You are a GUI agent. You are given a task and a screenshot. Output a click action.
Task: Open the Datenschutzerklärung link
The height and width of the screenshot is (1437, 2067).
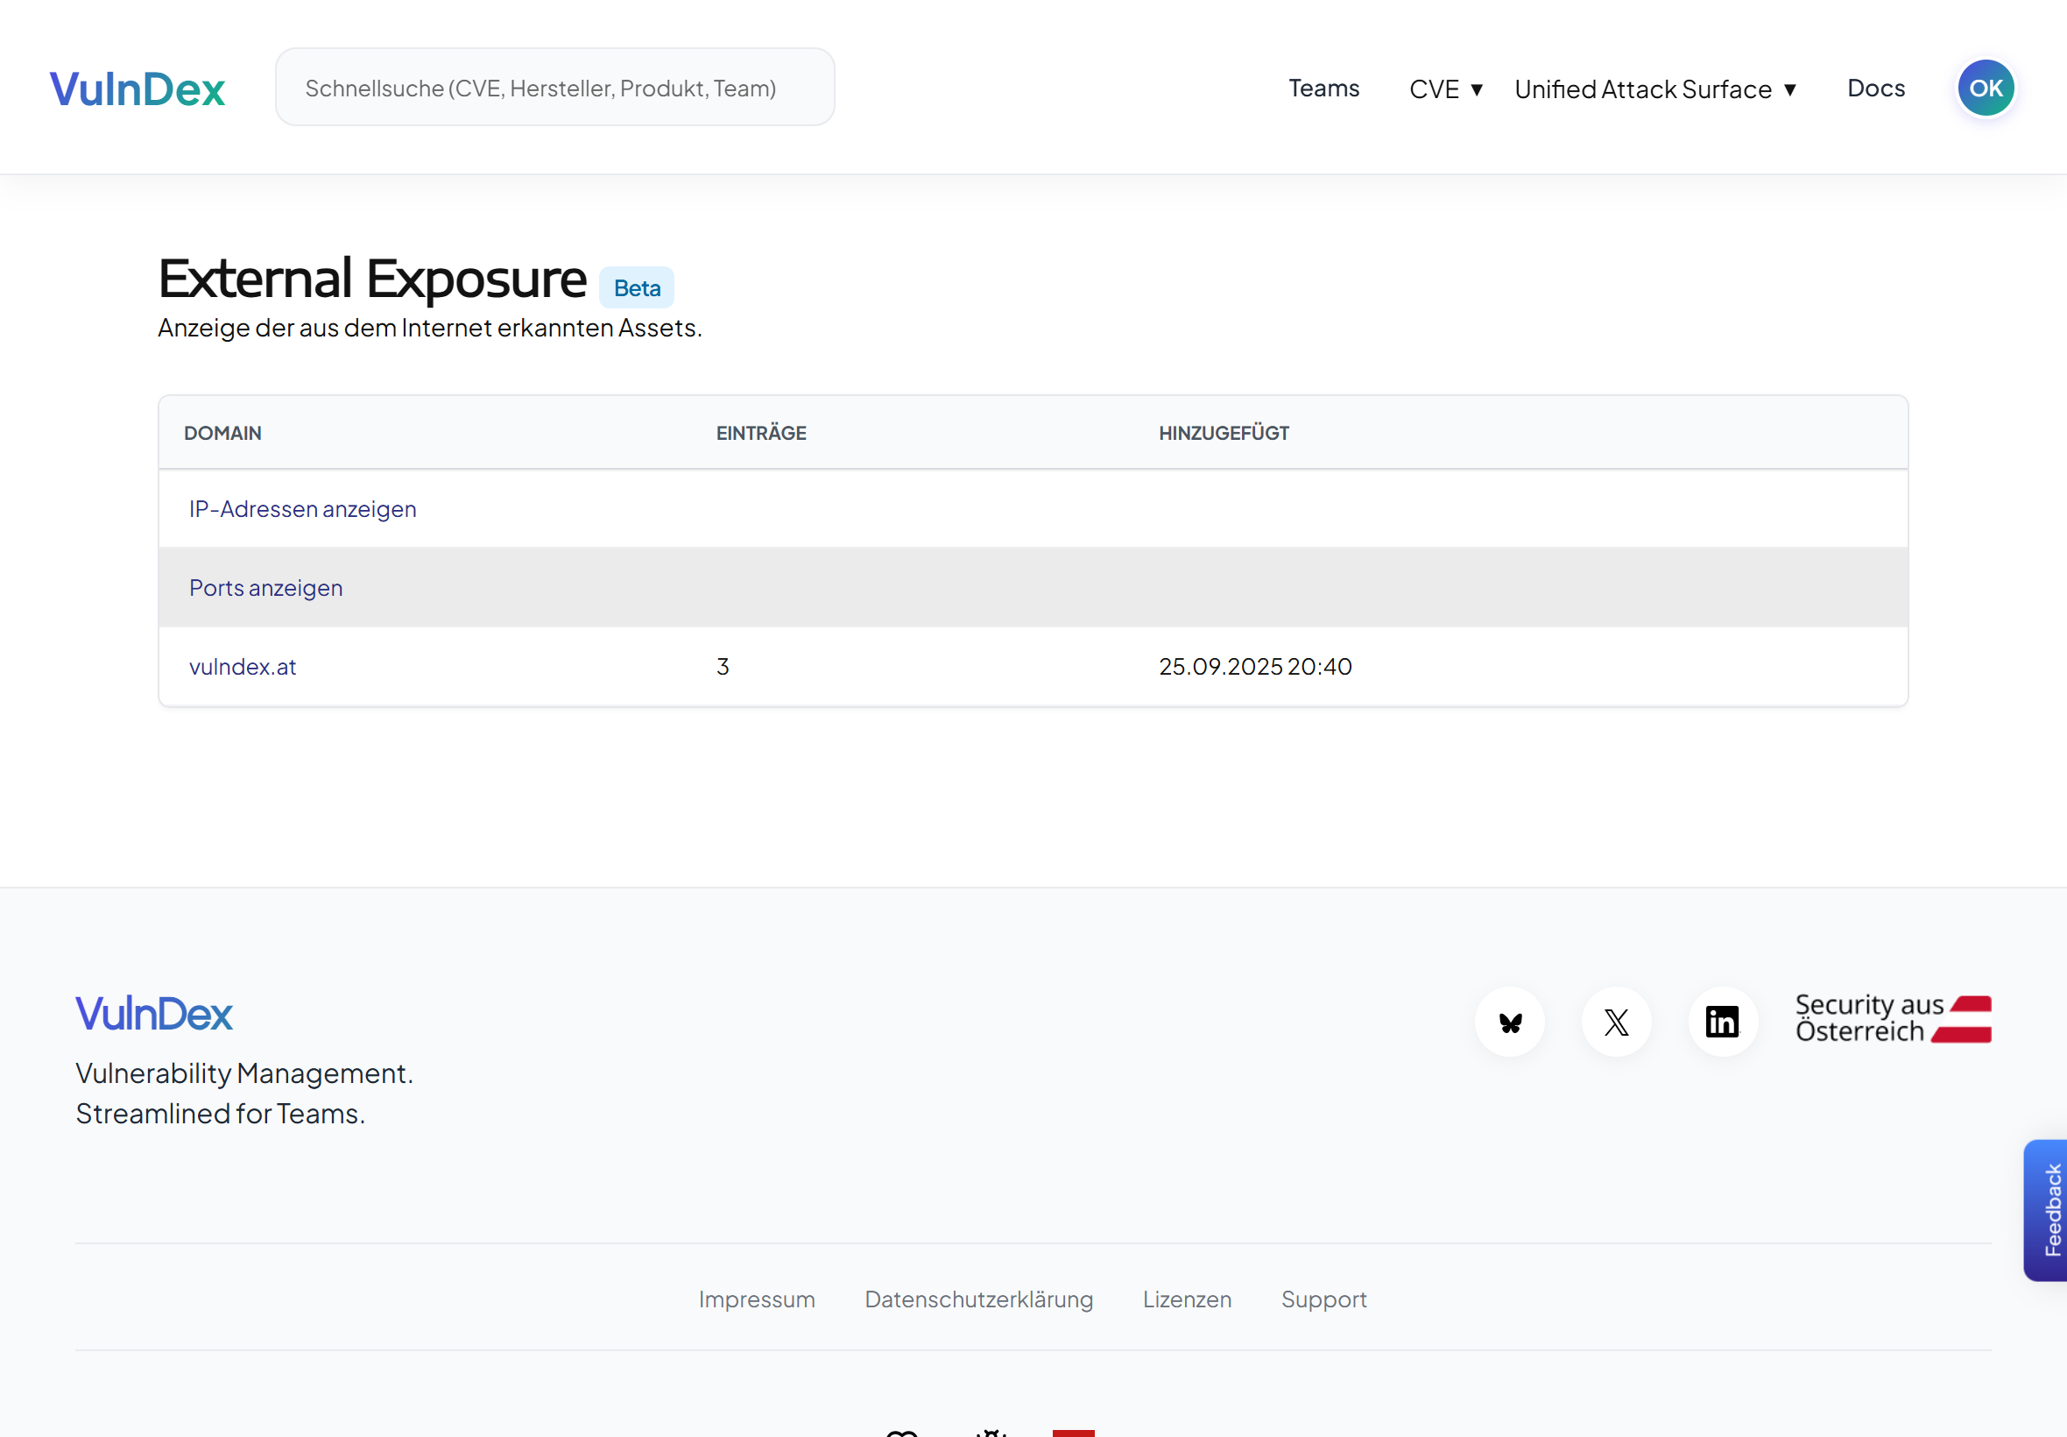[x=978, y=1299]
